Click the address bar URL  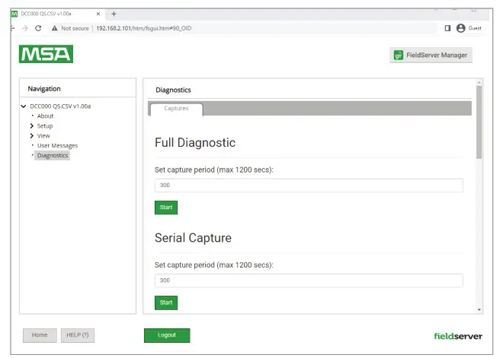point(144,28)
